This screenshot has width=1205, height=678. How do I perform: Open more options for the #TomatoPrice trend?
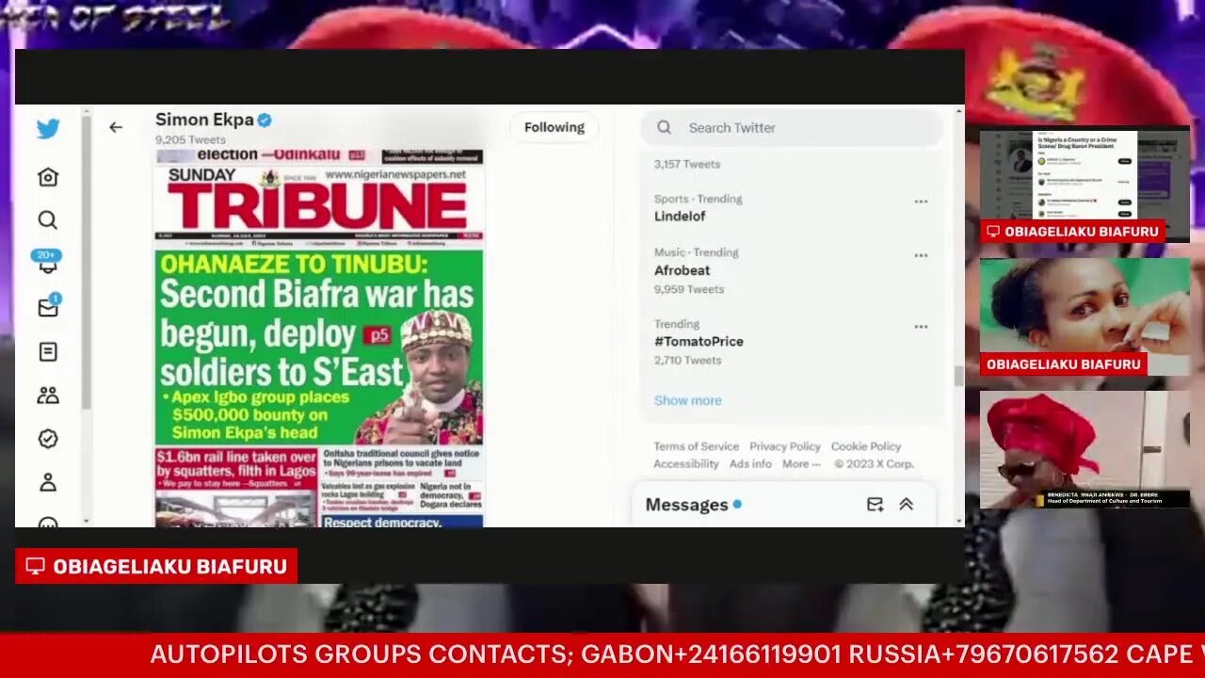tap(921, 327)
